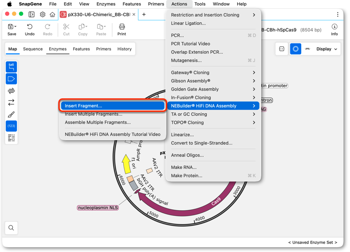Add a new tab with plus

pos(144,14)
